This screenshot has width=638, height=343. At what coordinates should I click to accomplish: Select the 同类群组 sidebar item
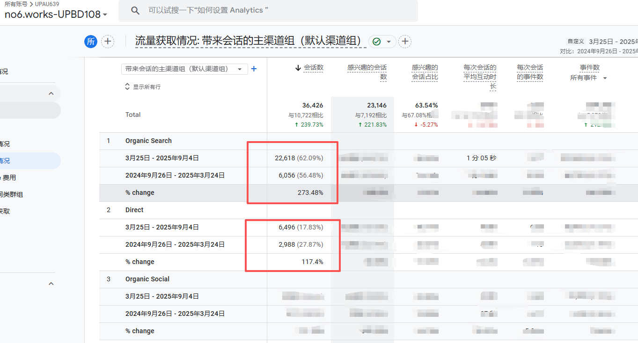click(x=11, y=194)
